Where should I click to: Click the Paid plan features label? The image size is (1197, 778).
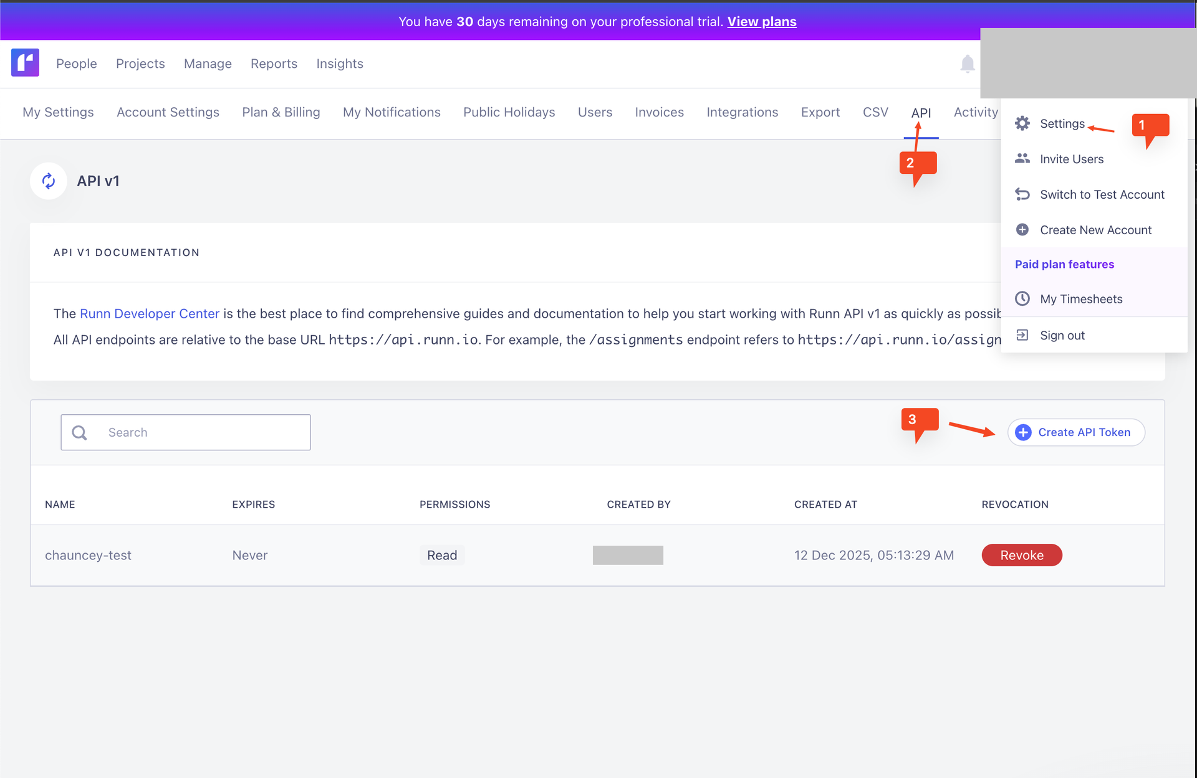pos(1064,264)
